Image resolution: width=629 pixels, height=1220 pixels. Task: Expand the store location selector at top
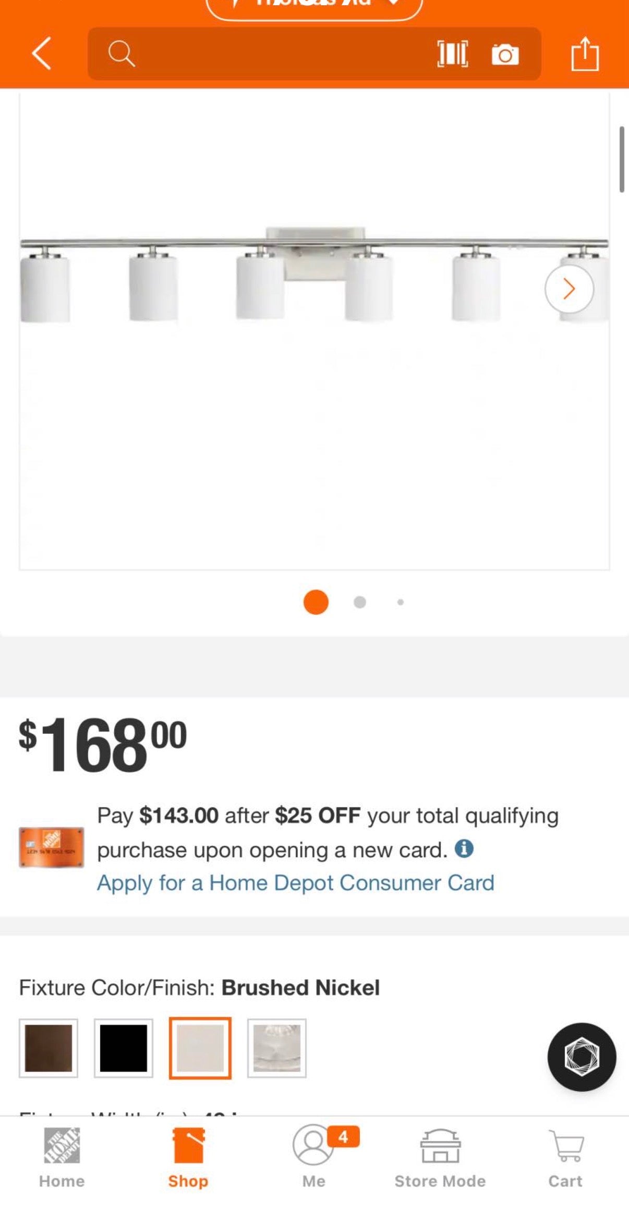[314, 6]
